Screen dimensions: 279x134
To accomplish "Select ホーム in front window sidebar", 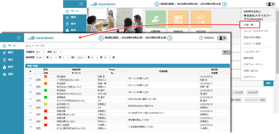I will pos(12,45).
